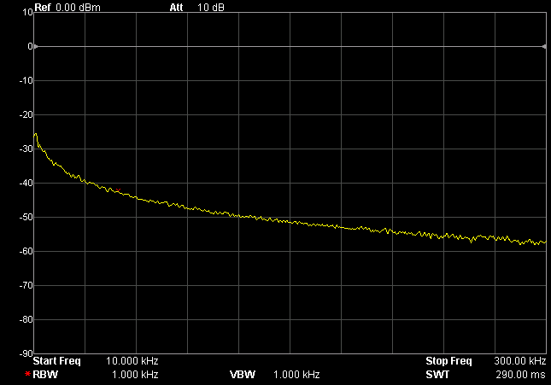Click the -30 label on the amplitude axis
Image resolution: width=551 pixels, height=385 pixels.
[x=26, y=149]
